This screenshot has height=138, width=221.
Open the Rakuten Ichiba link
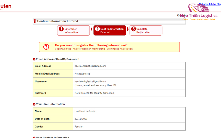[x=210, y=4]
